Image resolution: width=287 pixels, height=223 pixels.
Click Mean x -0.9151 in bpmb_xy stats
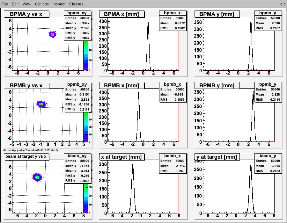tap(77, 95)
